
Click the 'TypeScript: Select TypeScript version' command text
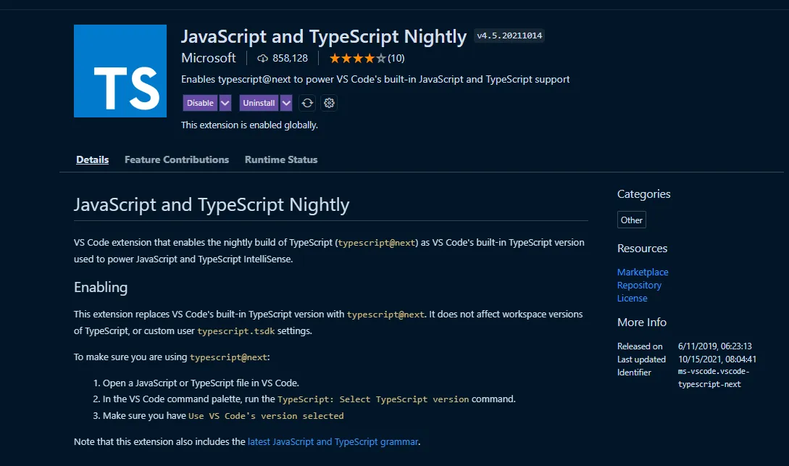(x=373, y=399)
